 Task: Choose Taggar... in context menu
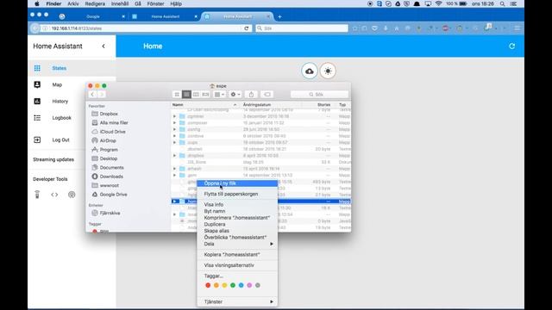tap(237, 276)
